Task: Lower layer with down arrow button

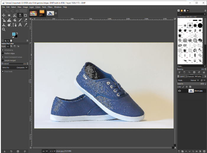Action: (x=190, y=151)
